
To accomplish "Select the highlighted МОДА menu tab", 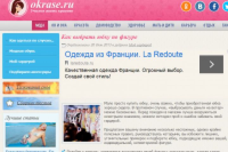I will tap(40, 25).
